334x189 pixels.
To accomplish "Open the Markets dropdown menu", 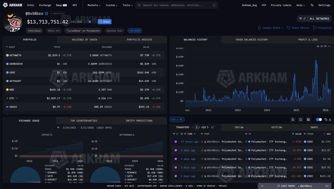I will pyautogui.click(x=94, y=5).
